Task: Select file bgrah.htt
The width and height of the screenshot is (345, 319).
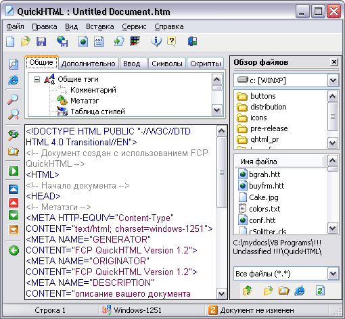Action: 264,174
